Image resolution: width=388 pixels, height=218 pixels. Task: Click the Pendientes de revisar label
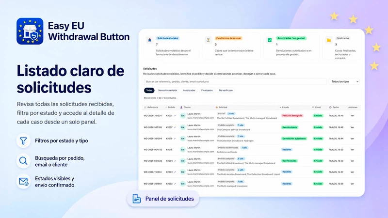[x=228, y=38]
